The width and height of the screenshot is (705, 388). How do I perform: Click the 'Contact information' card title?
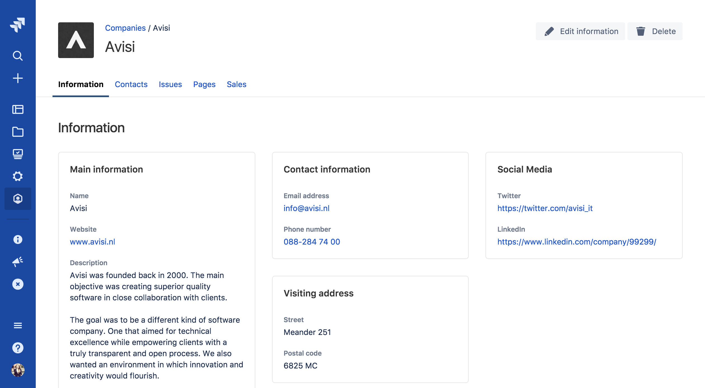(x=327, y=169)
